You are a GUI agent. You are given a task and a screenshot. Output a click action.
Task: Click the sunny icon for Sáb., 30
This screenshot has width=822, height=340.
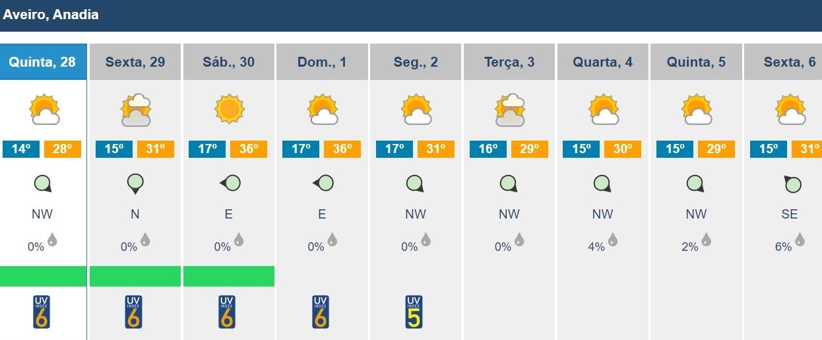click(229, 110)
